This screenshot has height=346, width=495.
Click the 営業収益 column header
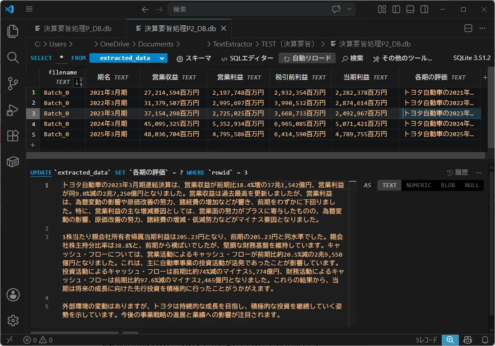coord(174,77)
